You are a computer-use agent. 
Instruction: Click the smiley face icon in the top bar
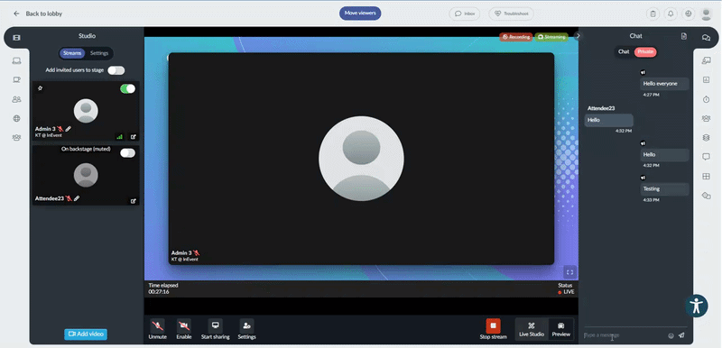(x=689, y=14)
